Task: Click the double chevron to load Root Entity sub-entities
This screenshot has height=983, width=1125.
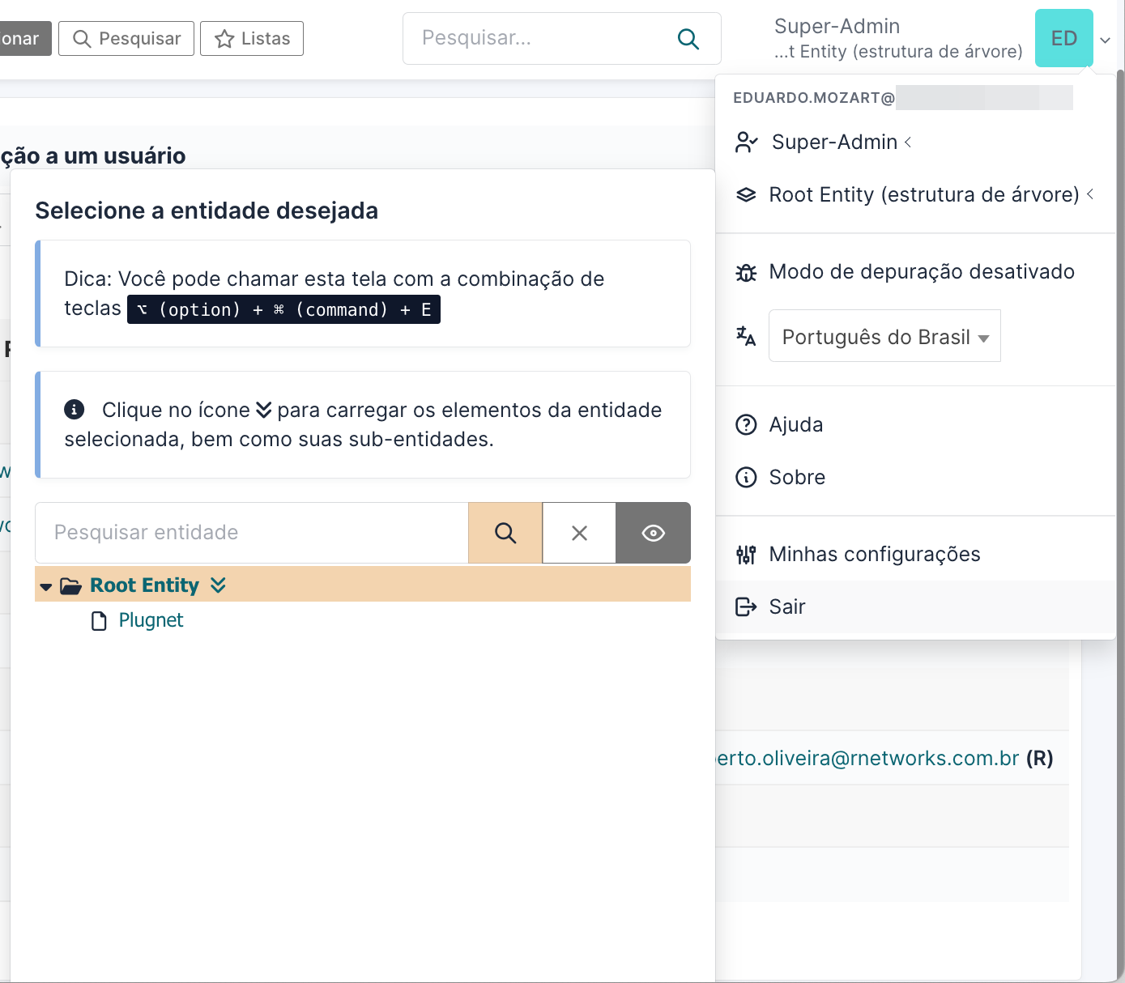Action: click(217, 585)
